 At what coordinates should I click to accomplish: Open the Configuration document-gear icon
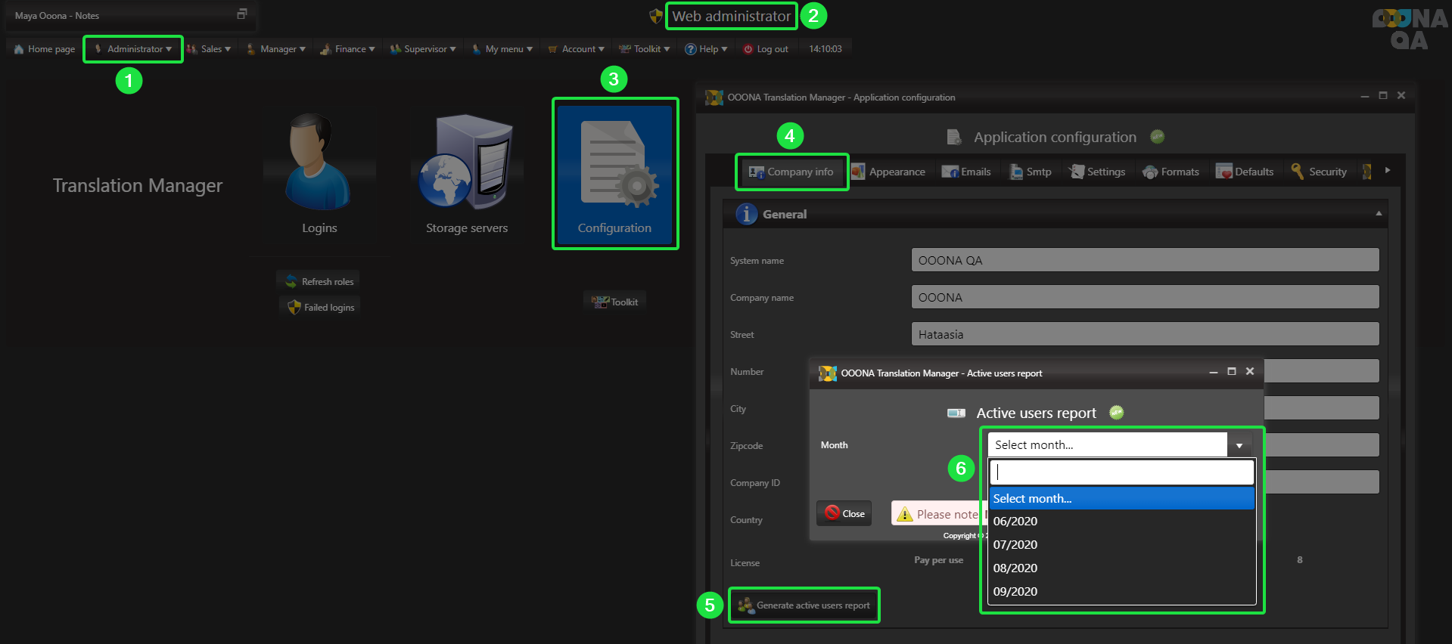click(x=614, y=164)
